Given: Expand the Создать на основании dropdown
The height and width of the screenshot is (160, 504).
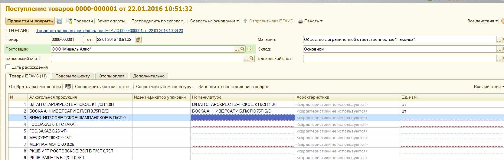Looking at the screenshot, I should 214,21.
